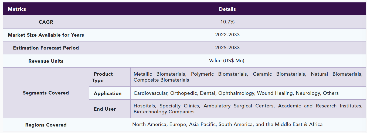The image size is (367, 133).
Task: Select the Application sub-label
Action: [107, 93]
